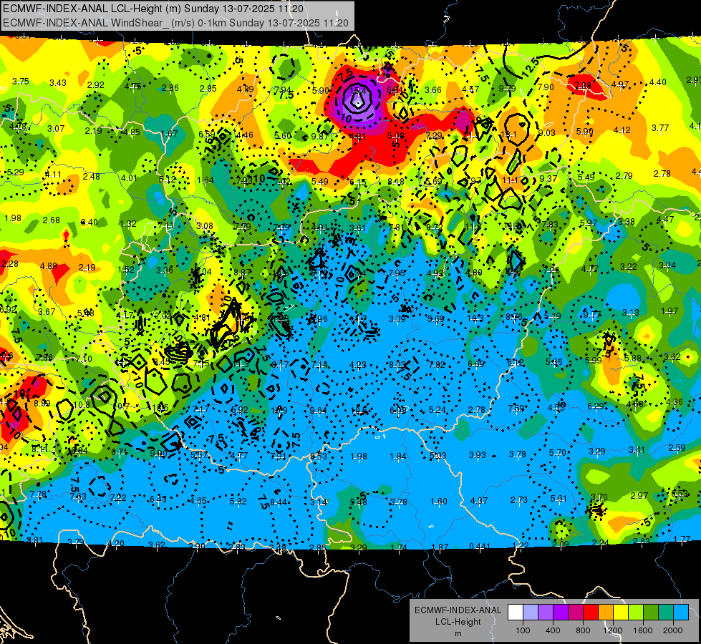Select map value 2.92
Screen dimensions: 701x644
tap(96, 85)
